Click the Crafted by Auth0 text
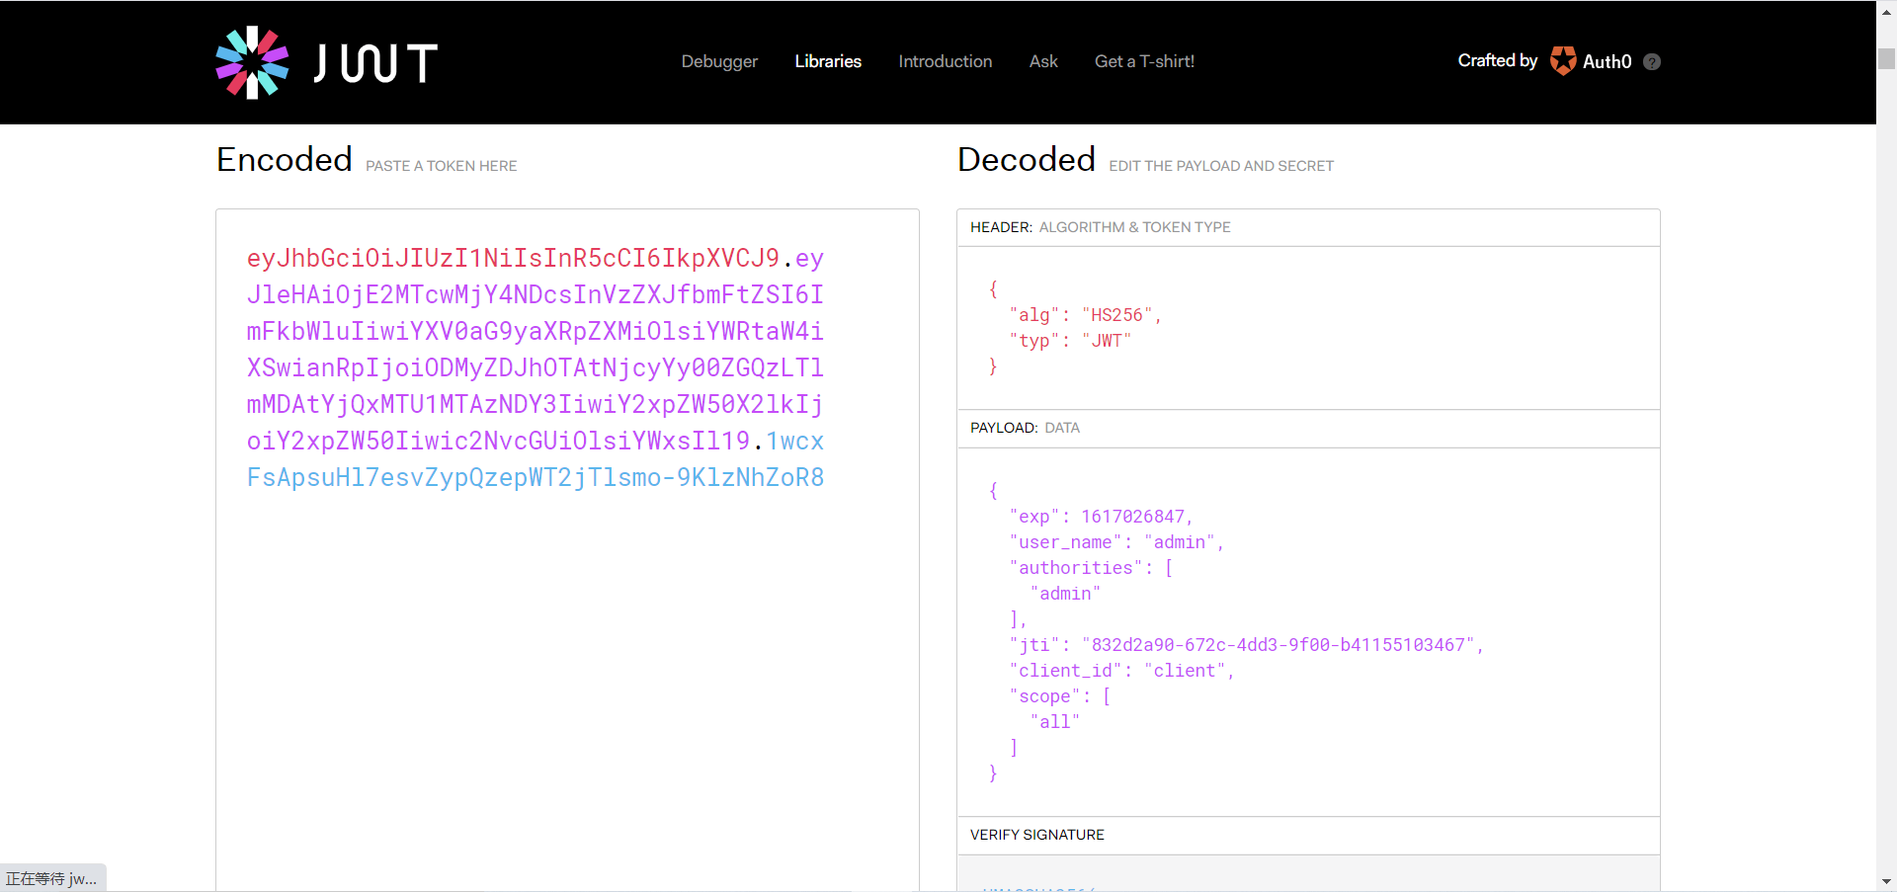Screen dimensions: 1897x892 [x=1497, y=61]
